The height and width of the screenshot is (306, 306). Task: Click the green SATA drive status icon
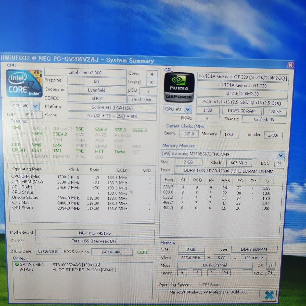17,264
